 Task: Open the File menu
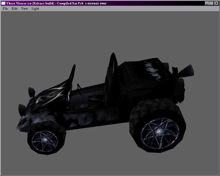point(5,8)
